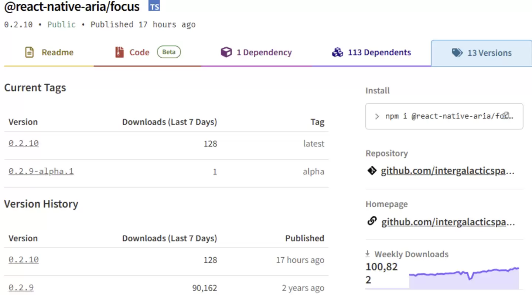Click the Readme document icon
This screenshot has width=532, height=295.
pyautogui.click(x=29, y=52)
